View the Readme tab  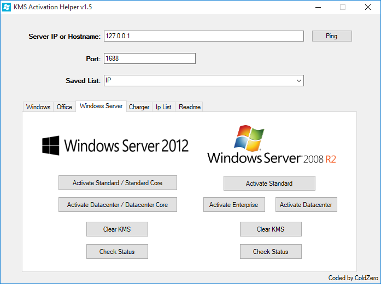coord(190,107)
